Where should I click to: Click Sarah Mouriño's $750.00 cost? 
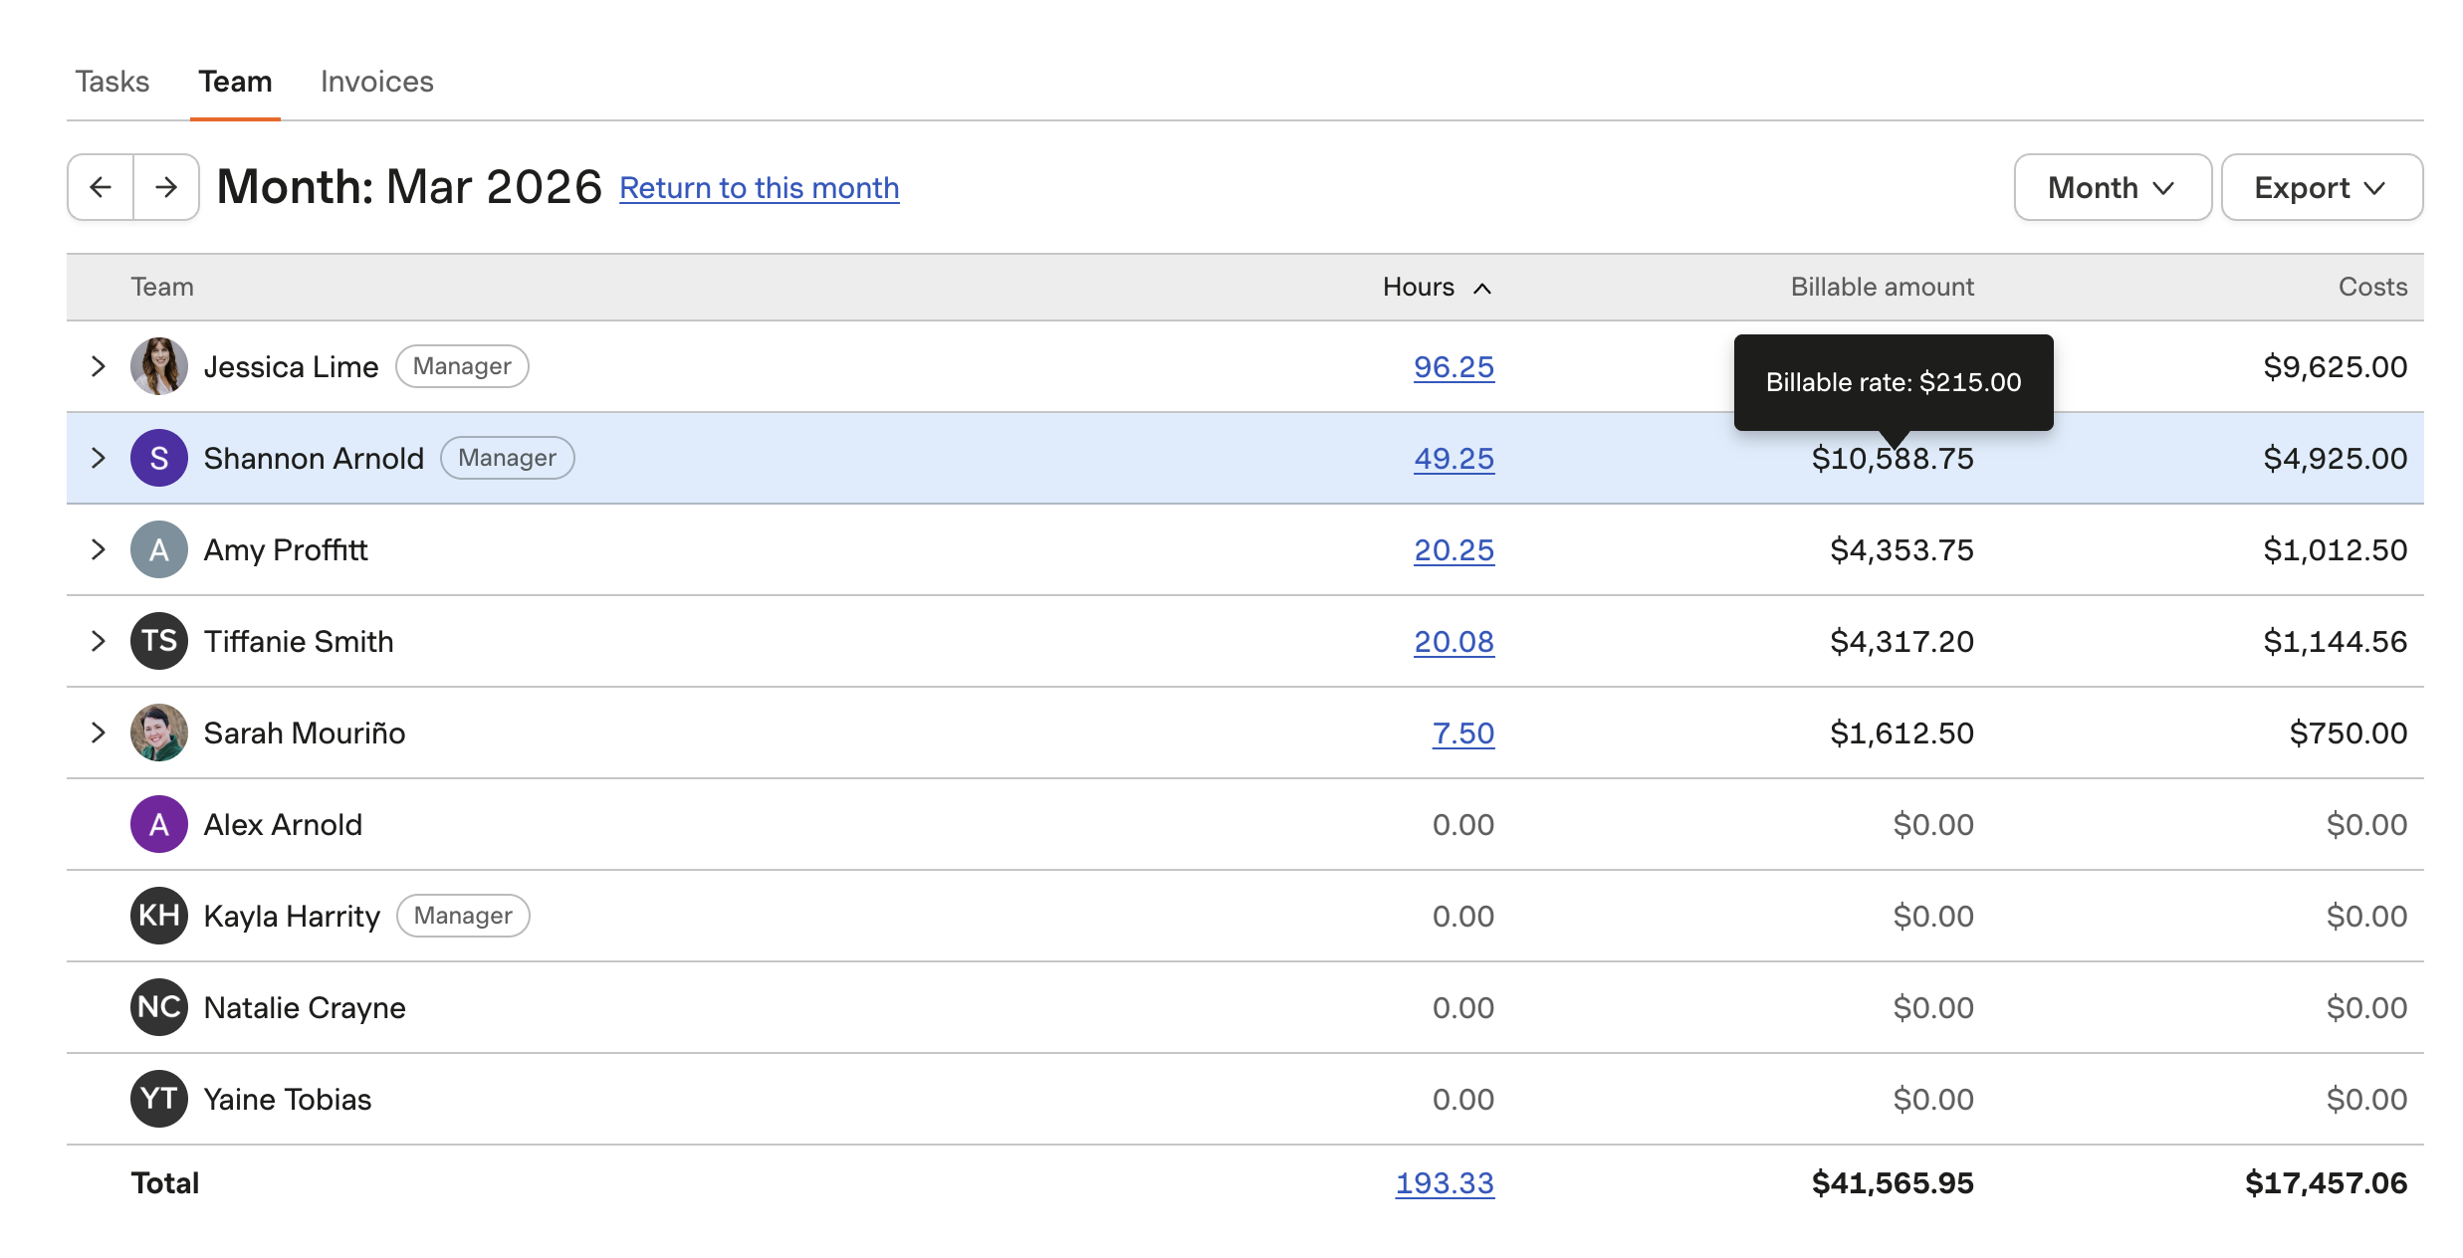pos(2349,734)
